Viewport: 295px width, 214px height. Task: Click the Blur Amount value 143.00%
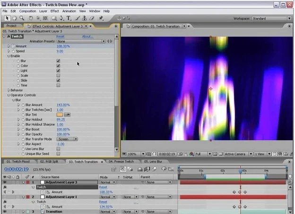(x=63, y=105)
